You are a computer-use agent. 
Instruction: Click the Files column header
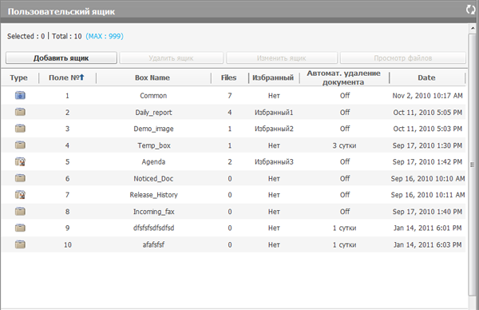(229, 77)
